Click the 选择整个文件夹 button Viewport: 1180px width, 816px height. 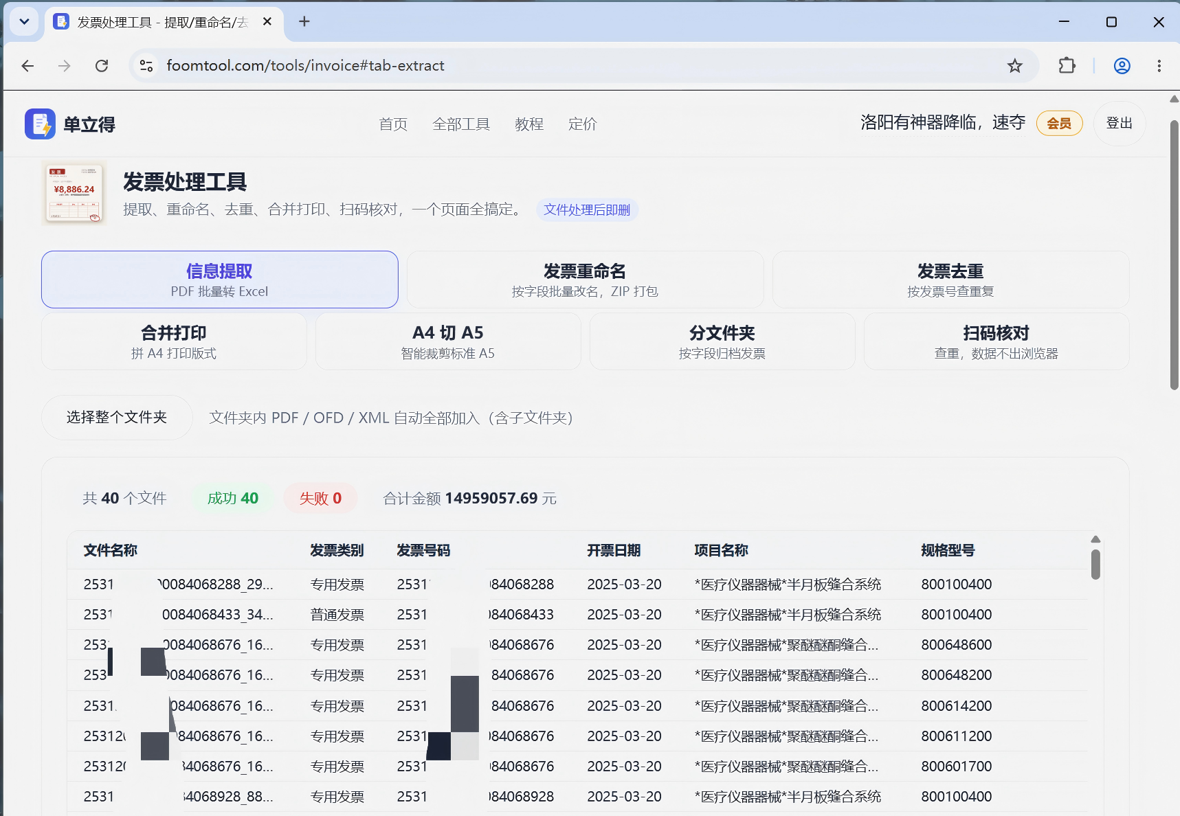click(117, 418)
